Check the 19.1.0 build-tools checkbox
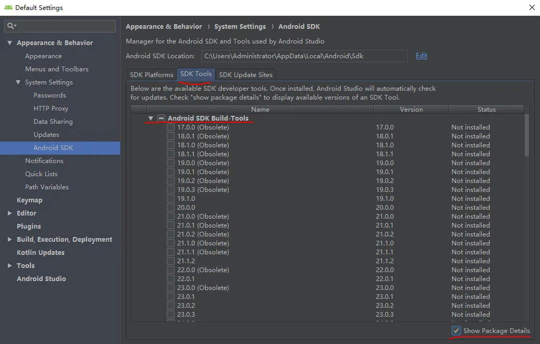Image resolution: width=540 pixels, height=344 pixels. (170, 198)
